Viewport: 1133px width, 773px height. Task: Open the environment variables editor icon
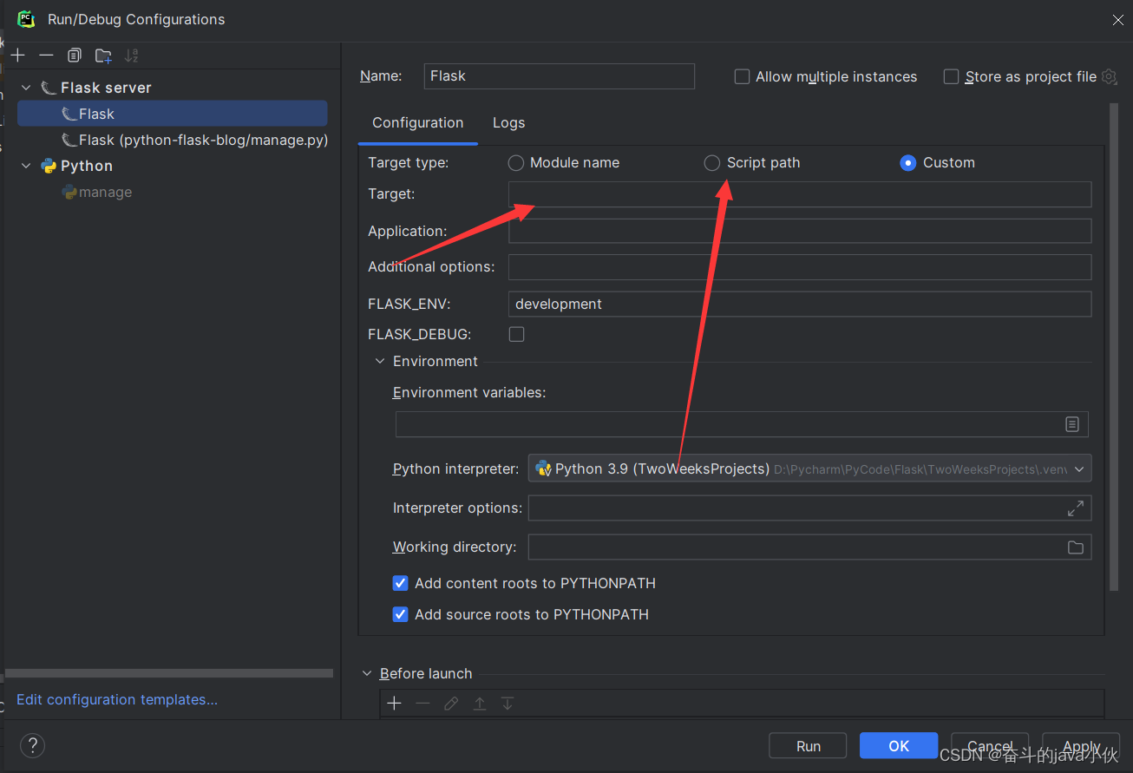(1072, 424)
